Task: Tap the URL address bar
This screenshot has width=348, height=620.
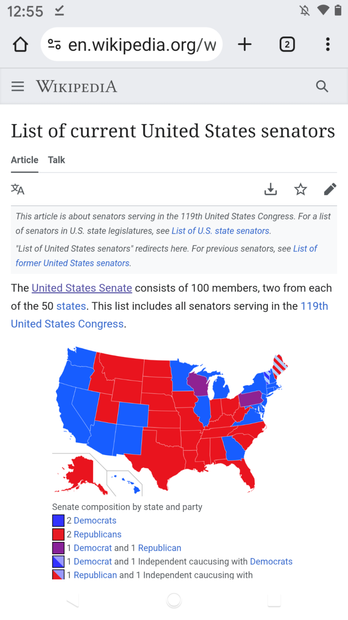Action: 142,45
